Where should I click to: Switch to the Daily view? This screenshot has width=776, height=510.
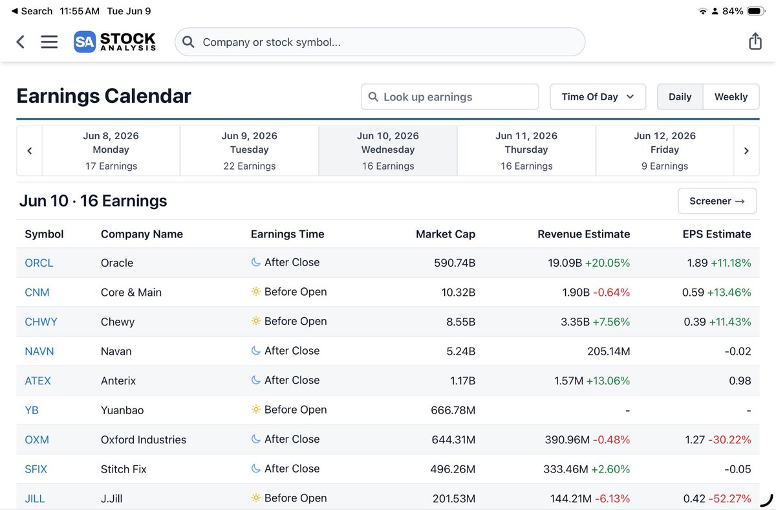tap(680, 96)
